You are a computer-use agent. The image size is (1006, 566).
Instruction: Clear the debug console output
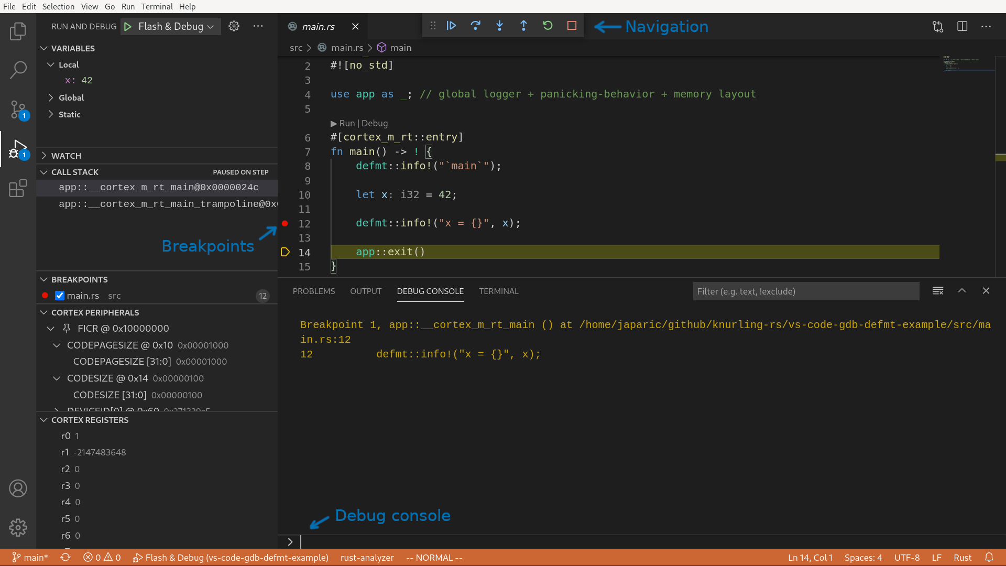[x=938, y=290]
